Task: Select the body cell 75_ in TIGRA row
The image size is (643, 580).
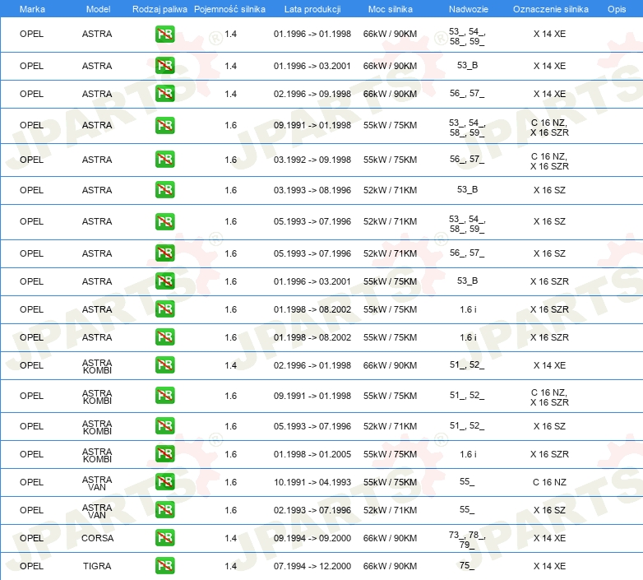Action: tap(467, 566)
